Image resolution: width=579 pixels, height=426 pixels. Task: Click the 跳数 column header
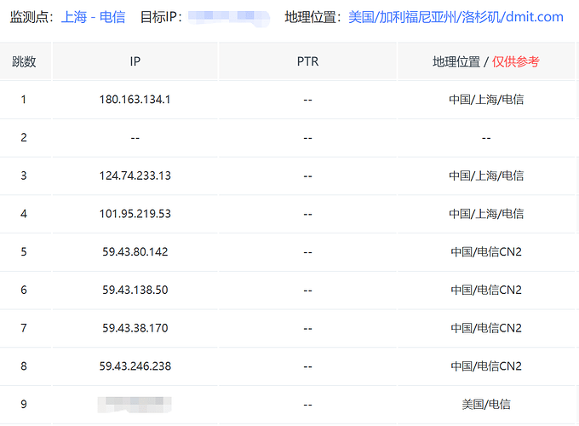tap(24, 61)
